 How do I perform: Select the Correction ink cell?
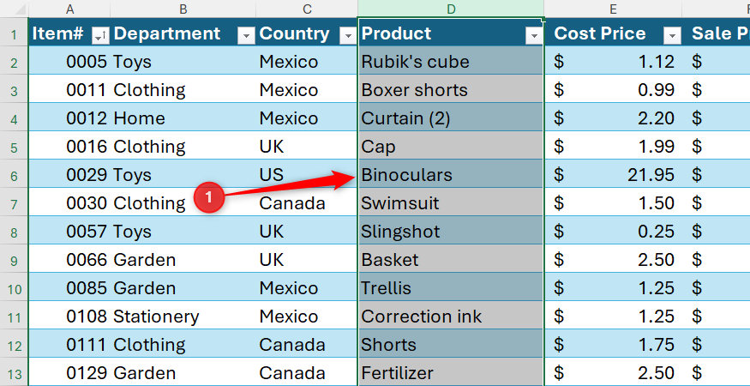(451, 316)
